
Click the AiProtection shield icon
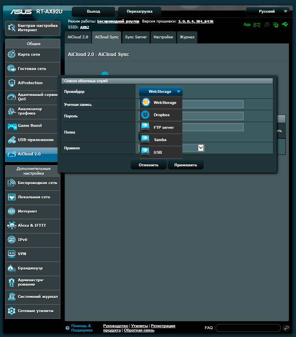coord(11,83)
